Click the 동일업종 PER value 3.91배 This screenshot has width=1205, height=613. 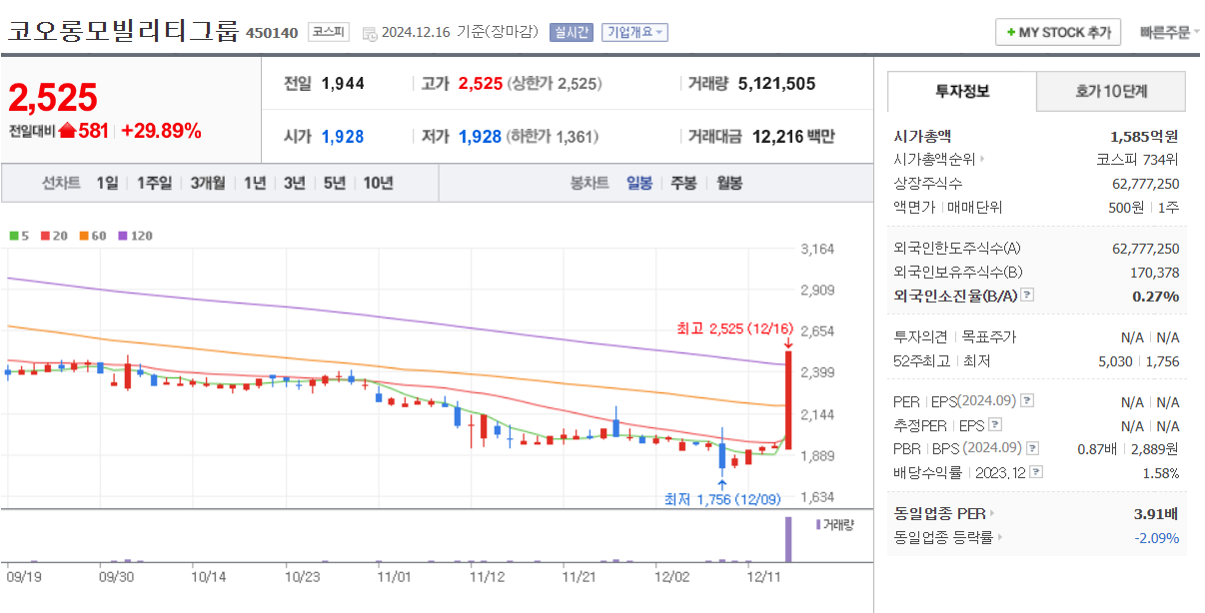[1157, 514]
